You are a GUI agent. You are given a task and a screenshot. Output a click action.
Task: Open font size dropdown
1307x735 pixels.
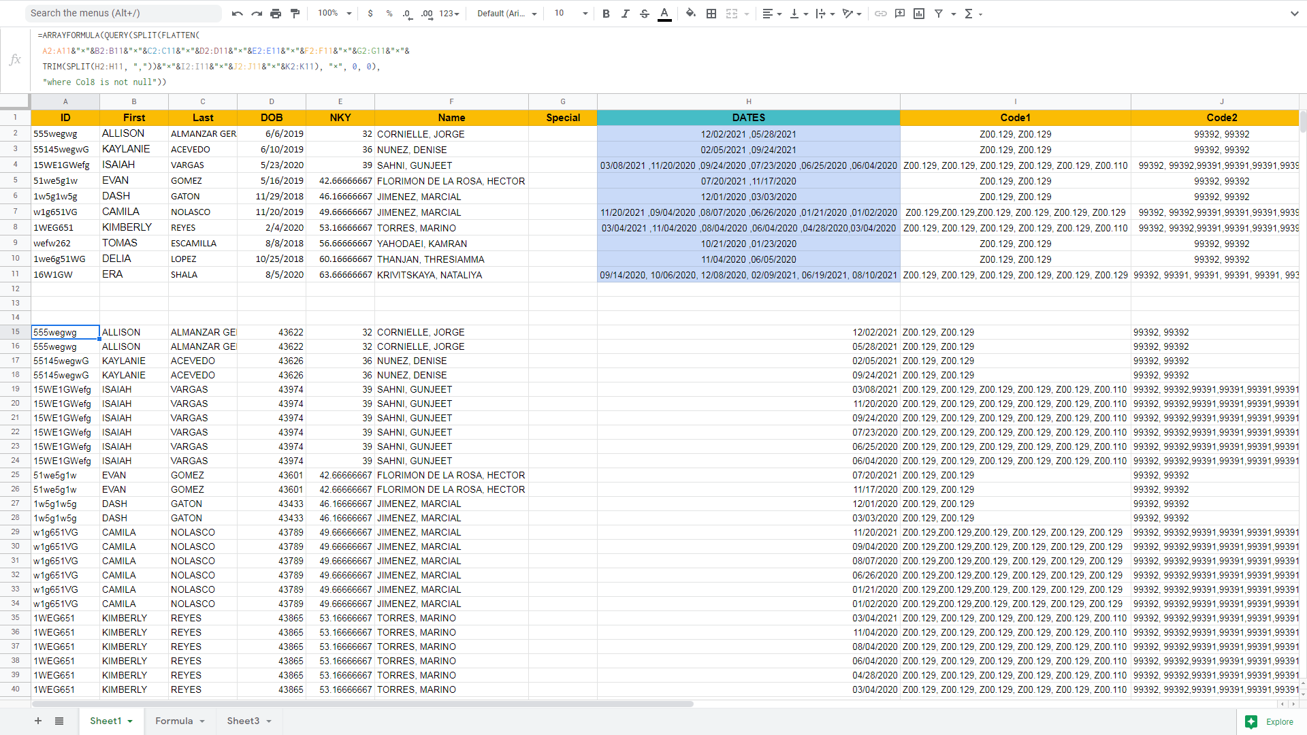click(x=570, y=14)
